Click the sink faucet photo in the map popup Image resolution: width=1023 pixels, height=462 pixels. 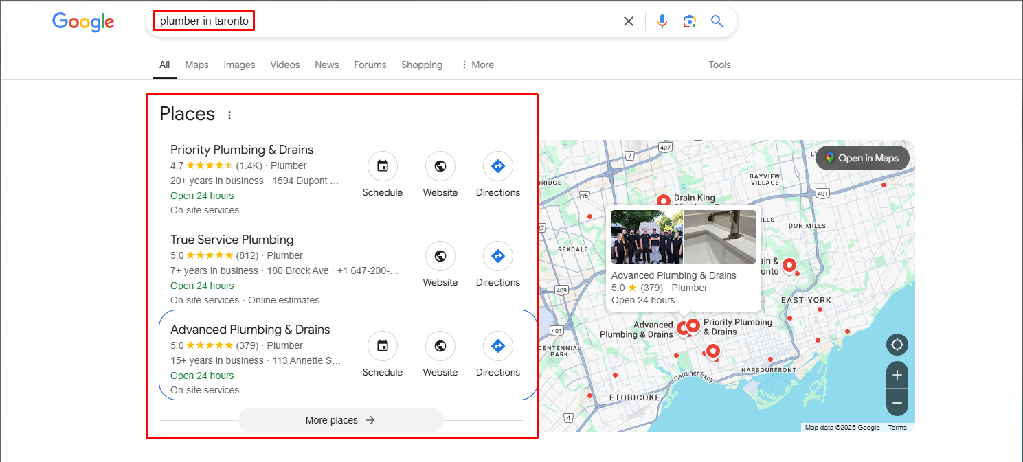click(720, 237)
